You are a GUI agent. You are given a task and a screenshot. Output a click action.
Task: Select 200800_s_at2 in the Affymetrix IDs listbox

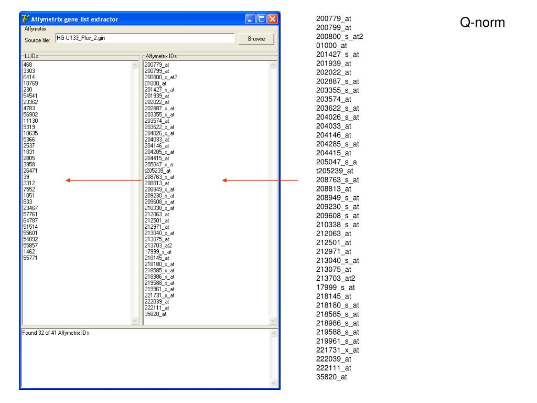(161, 77)
